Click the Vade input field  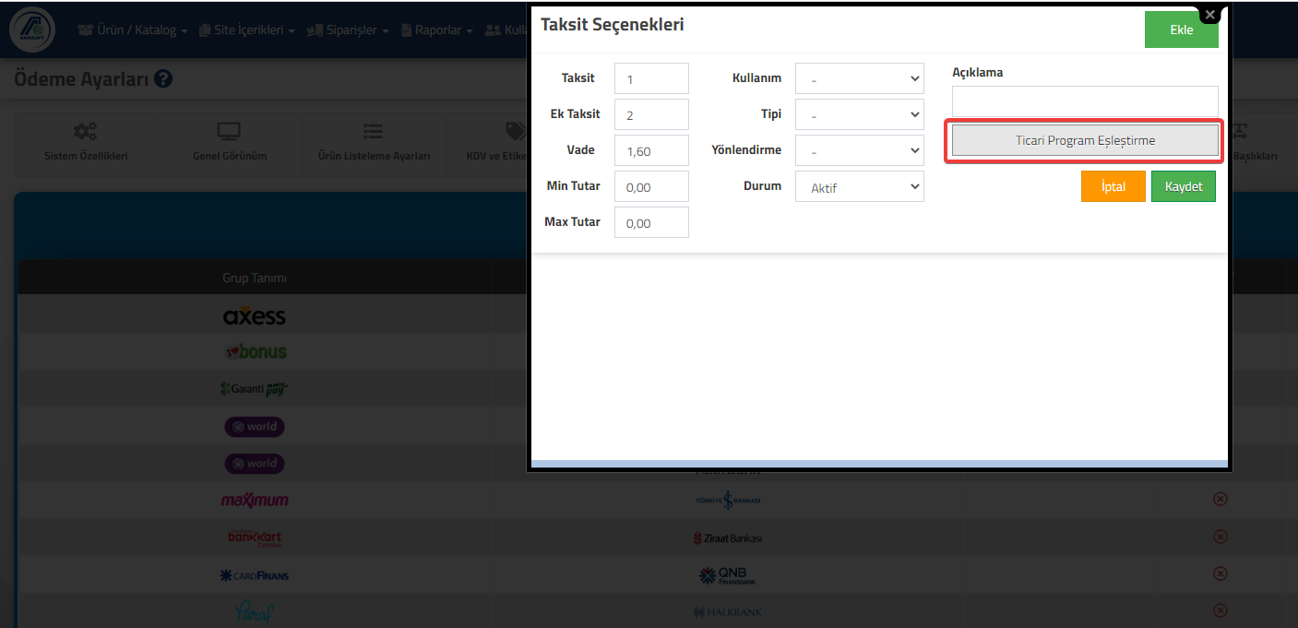click(x=651, y=150)
